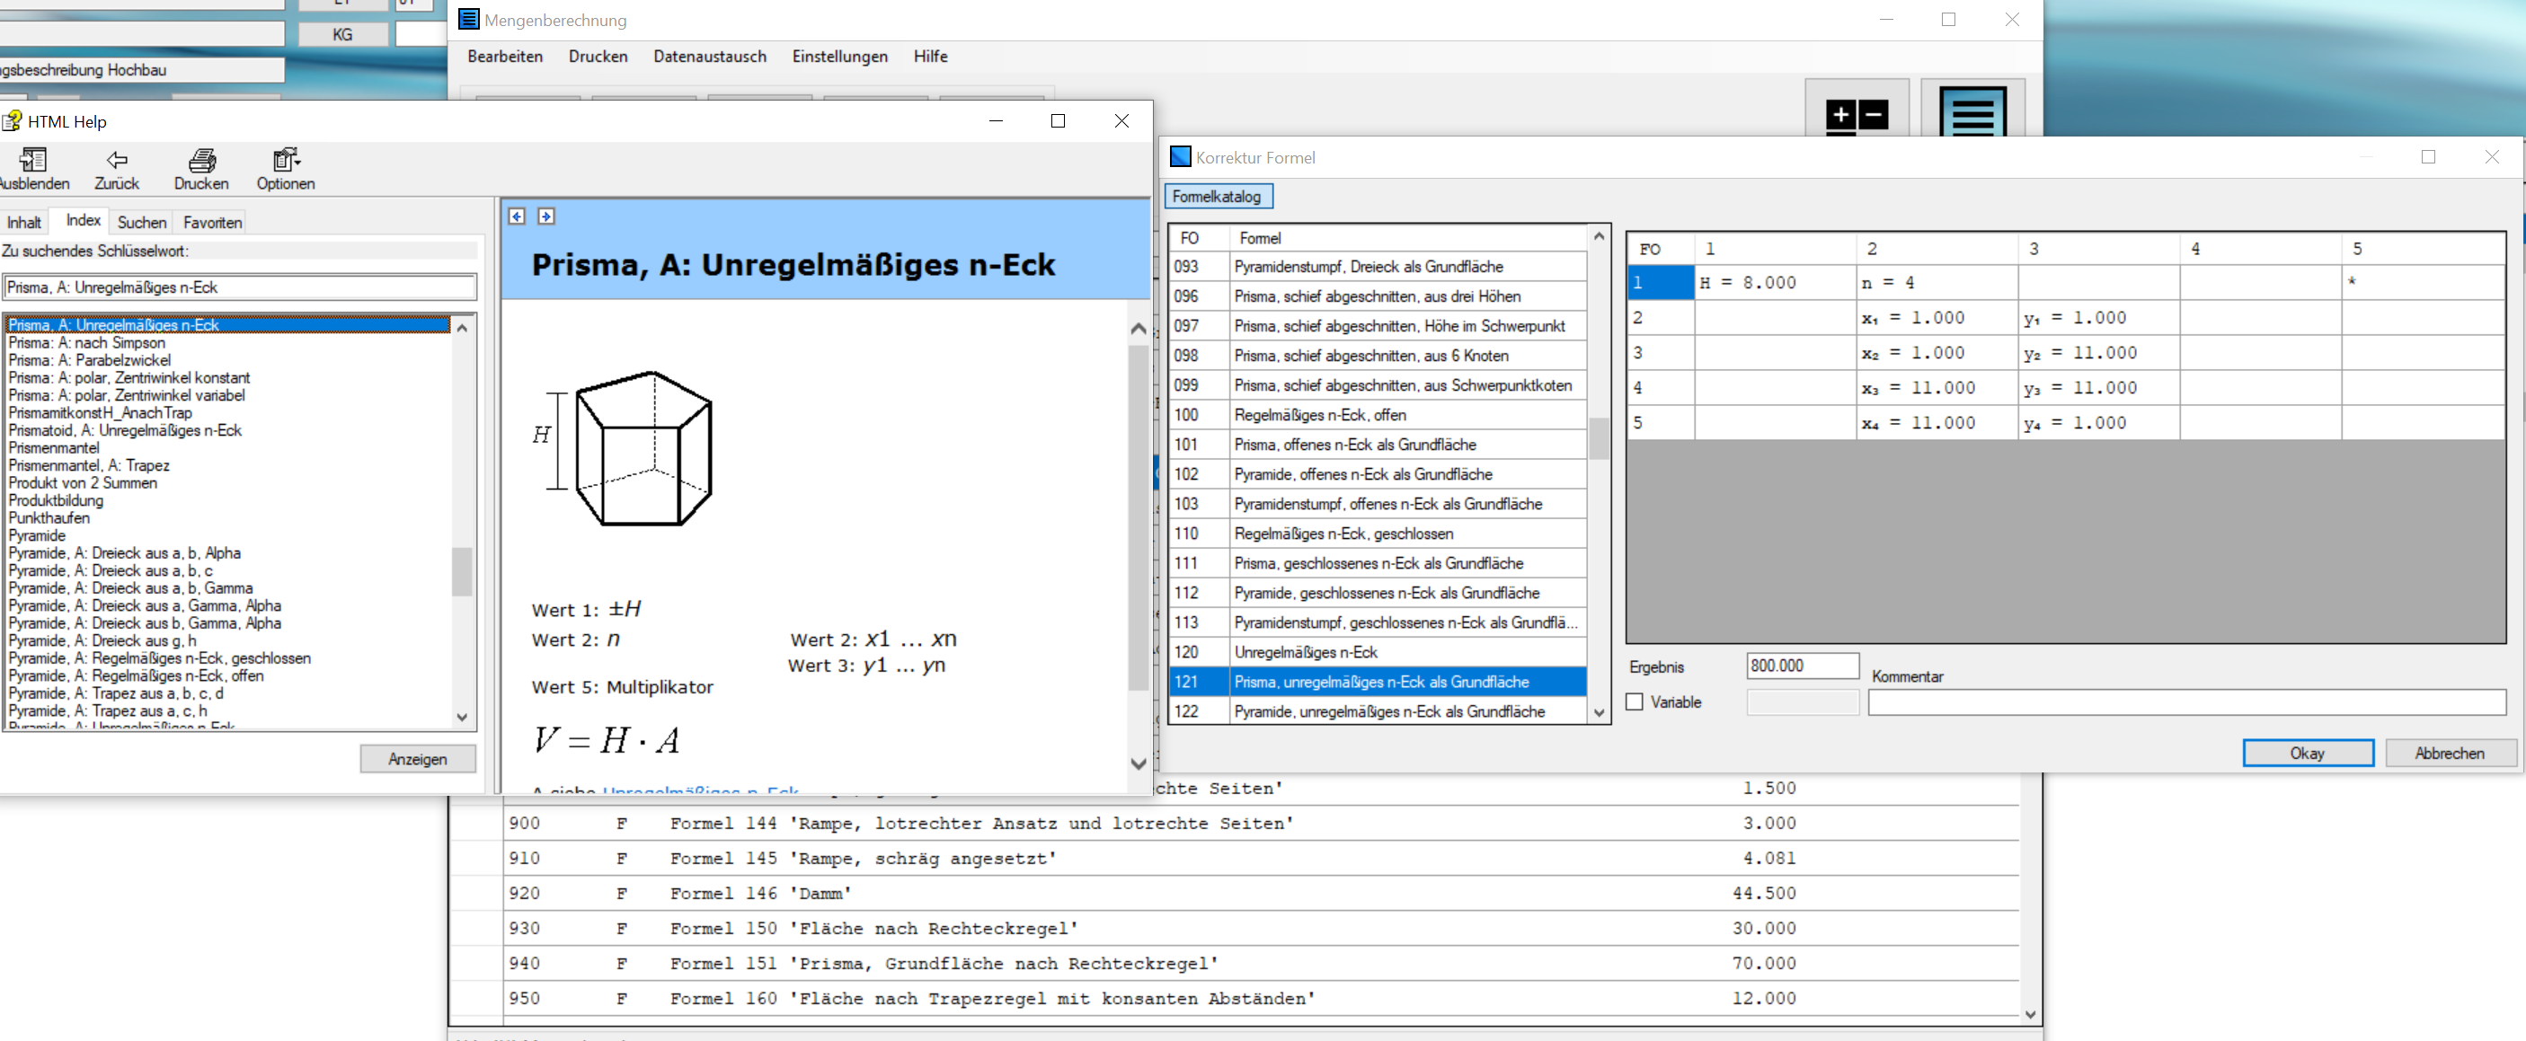The width and height of the screenshot is (2526, 1041).
Task: Click the Mengenberechnung window title icon
Action: 470,20
